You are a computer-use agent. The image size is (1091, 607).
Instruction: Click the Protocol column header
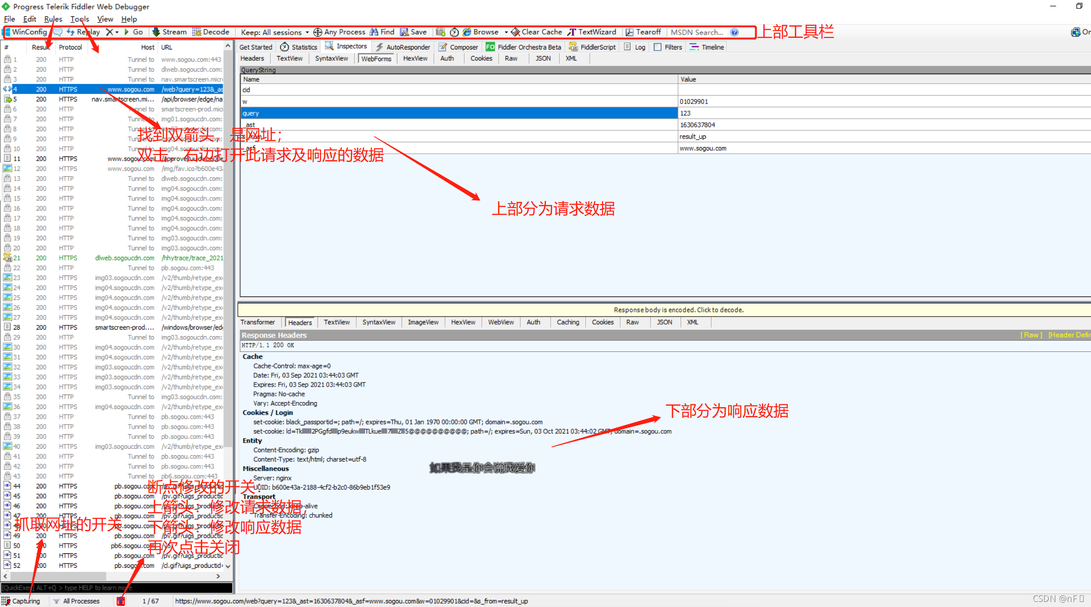[71, 47]
